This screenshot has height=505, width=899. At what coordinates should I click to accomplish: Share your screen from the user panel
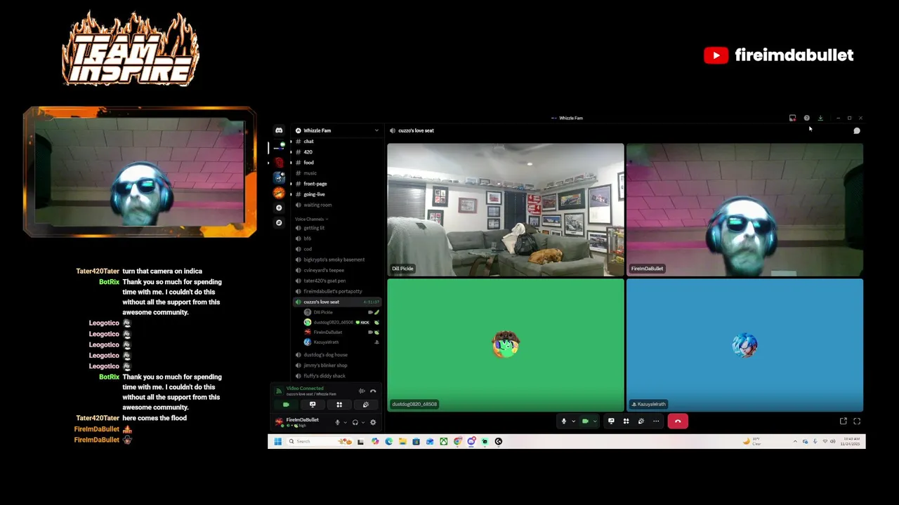(313, 405)
